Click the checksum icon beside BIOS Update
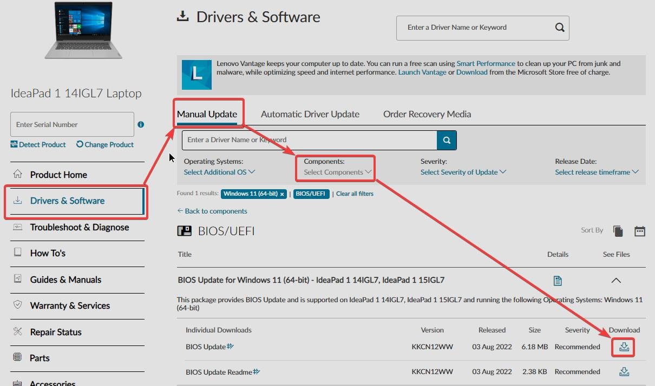Viewport: 655px width, 386px height. point(230,346)
